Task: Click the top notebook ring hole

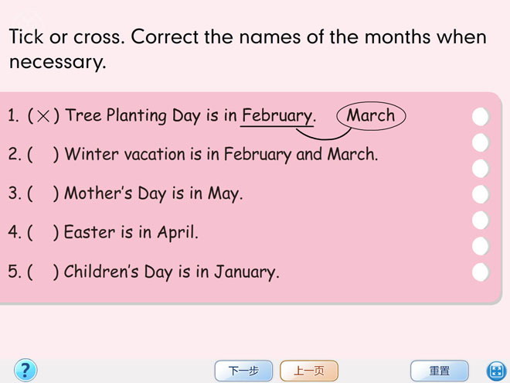Action: (481, 117)
